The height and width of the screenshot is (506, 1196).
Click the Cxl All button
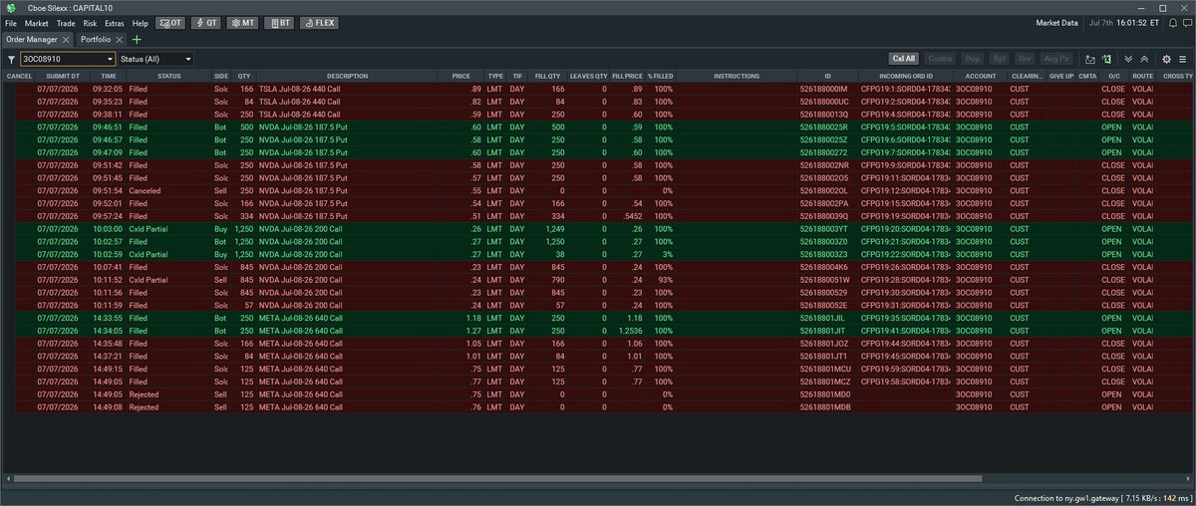(904, 60)
